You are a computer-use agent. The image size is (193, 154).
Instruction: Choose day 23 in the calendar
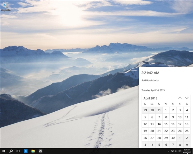click(x=173, y=131)
